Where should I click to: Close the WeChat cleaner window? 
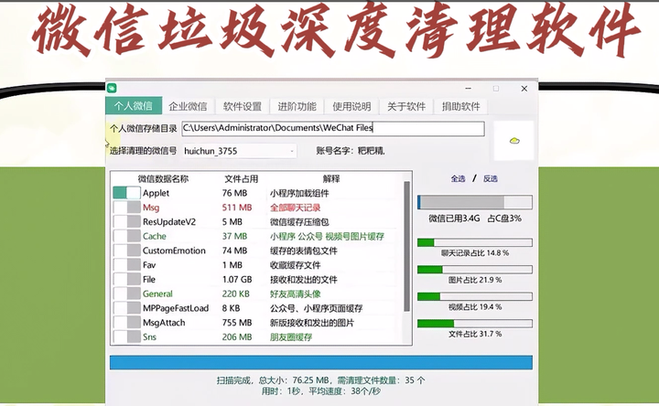point(524,89)
